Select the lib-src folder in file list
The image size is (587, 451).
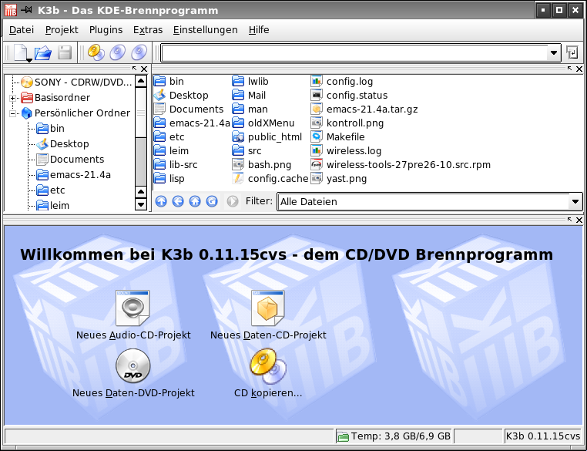176,164
